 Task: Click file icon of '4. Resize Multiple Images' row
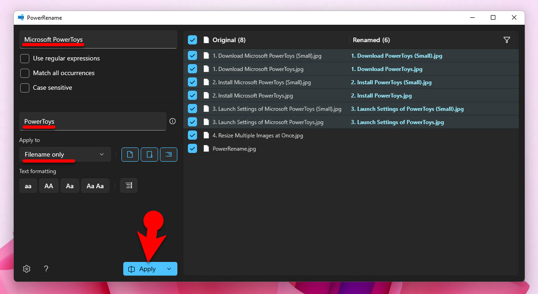tap(206, 135)
